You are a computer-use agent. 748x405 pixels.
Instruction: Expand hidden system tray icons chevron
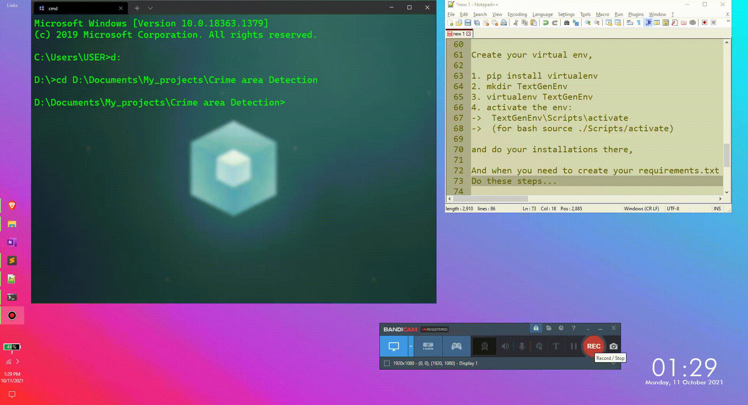[x=18, y=362]
